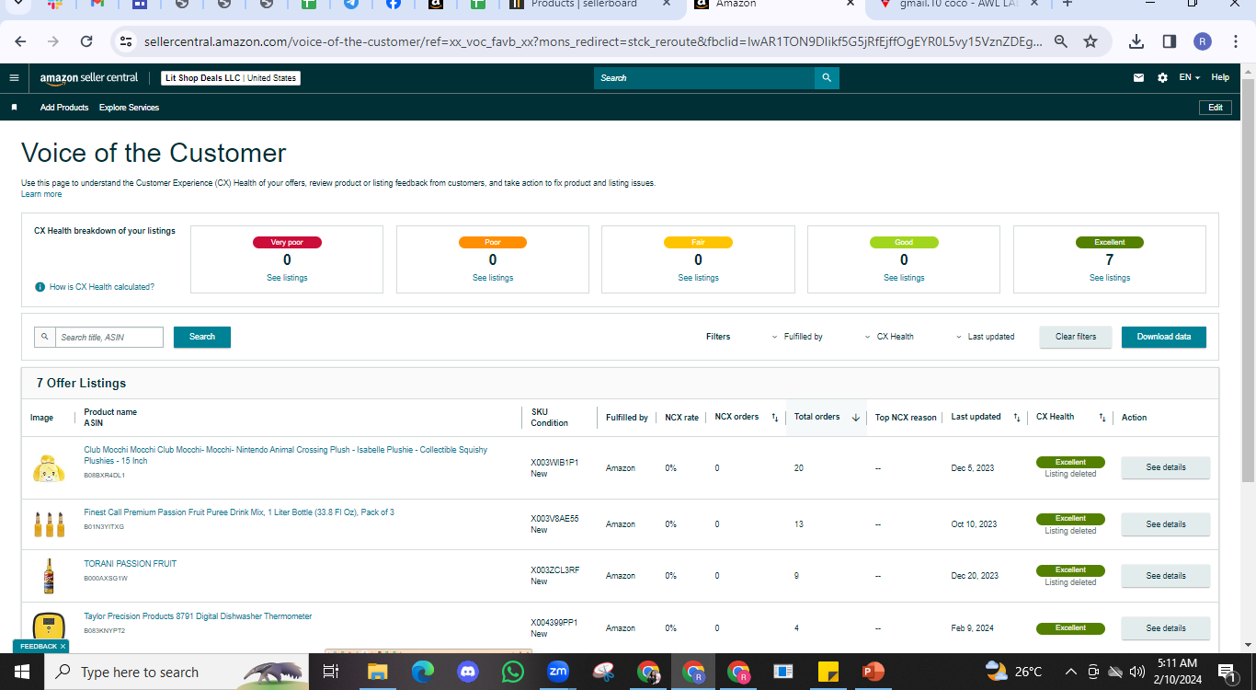Screen dimensions: 1256x690
Task: Switch to the Telegram browser tab
Action: point(351,5)
